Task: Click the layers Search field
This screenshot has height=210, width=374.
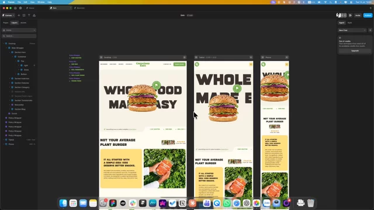Action: [x=19, y=36]
